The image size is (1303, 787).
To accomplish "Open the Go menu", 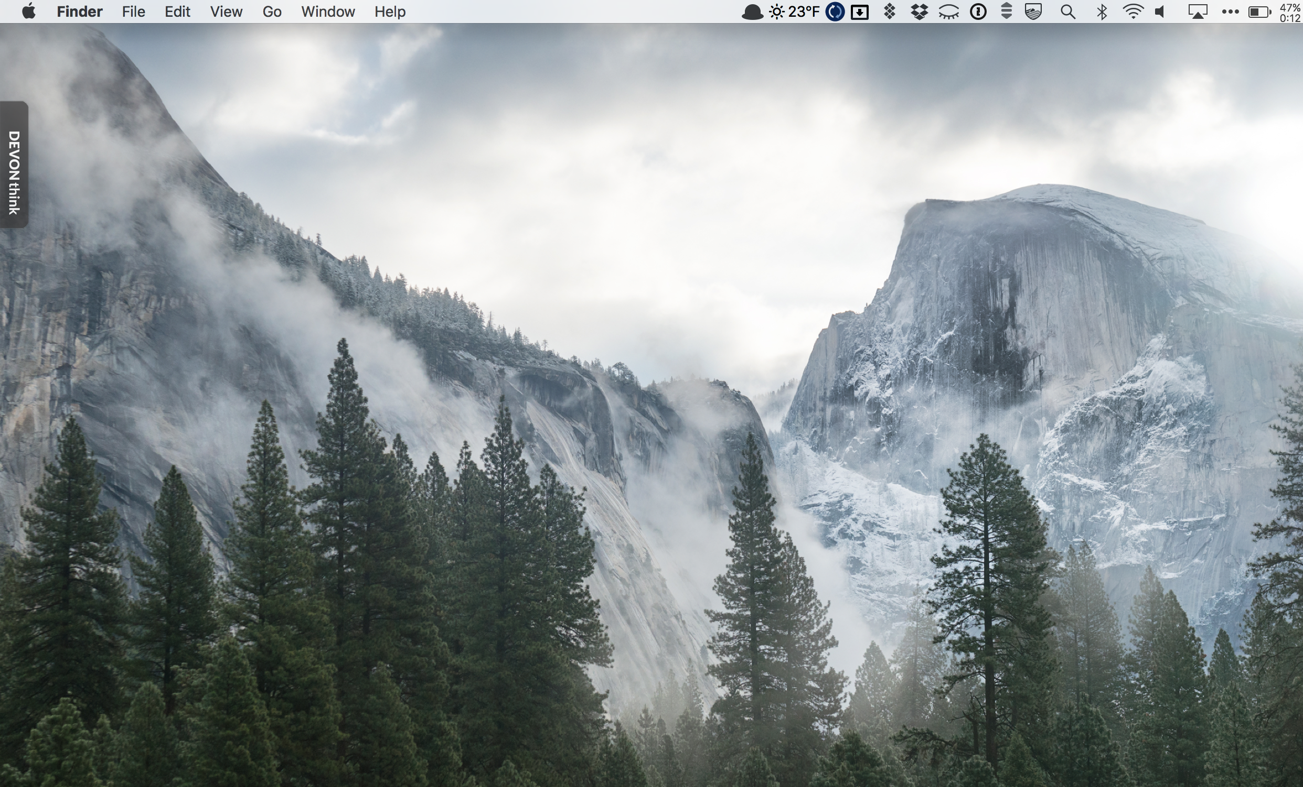I will click(x=272, y=12).
